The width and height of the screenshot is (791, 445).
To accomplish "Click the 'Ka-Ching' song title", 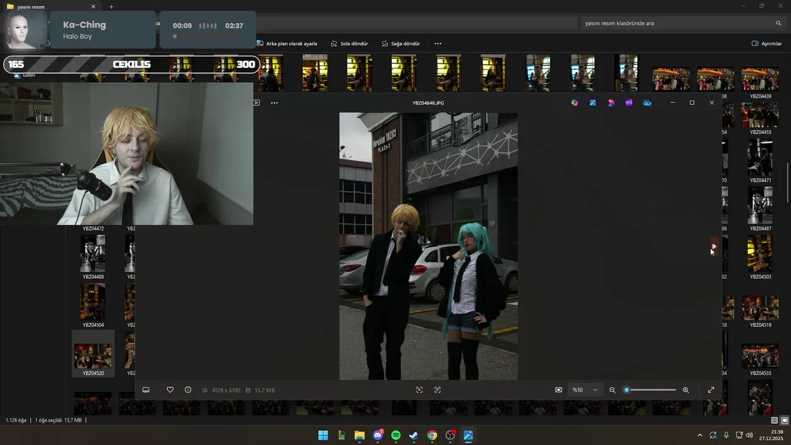I will click(x=84, y=25).
